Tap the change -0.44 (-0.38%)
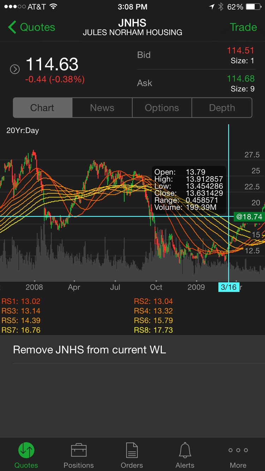 click(x=55, y=79)
